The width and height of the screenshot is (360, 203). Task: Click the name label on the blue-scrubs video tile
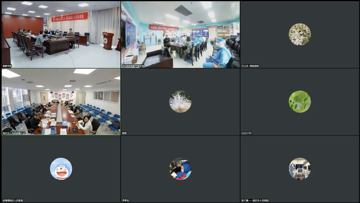[x=133, y=66]
